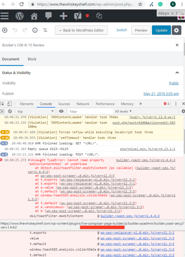Click Back to WordPress Editor button
This screenshot has height=257, width=185.
[x=81, y=30]
